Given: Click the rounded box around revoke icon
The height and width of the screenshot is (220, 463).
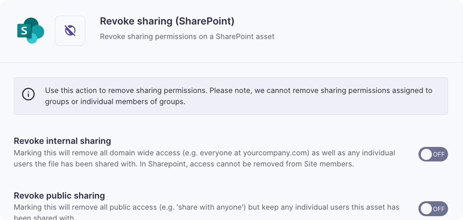Looking at the screenshot, I should coord(70,31).
